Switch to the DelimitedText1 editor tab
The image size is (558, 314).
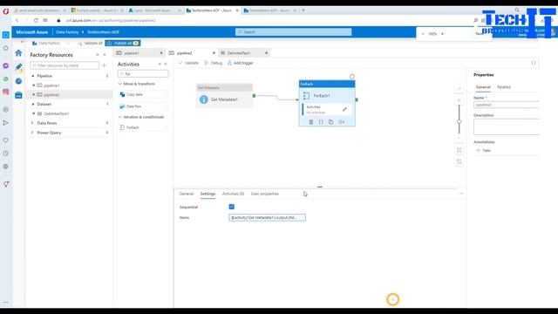click(244, 52)
